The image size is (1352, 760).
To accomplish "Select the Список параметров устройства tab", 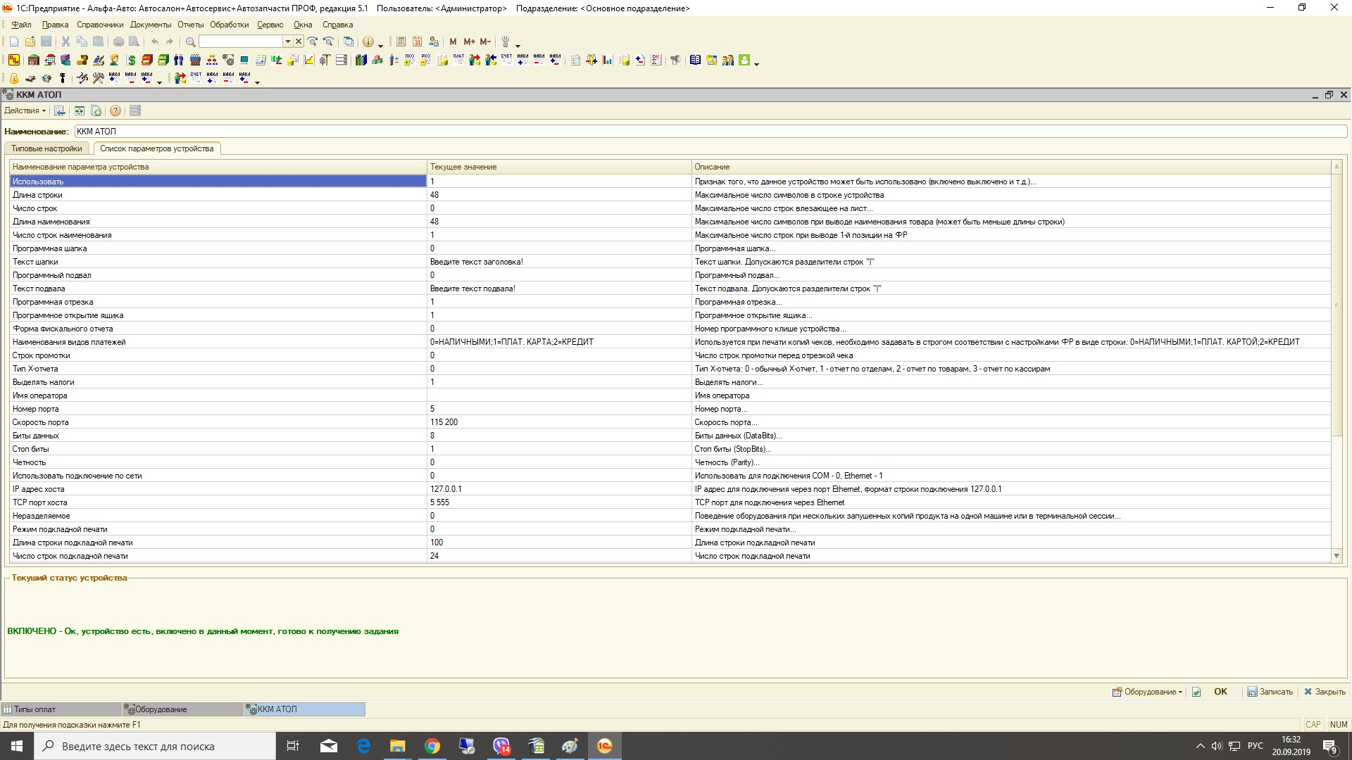I will coord(156,148).
